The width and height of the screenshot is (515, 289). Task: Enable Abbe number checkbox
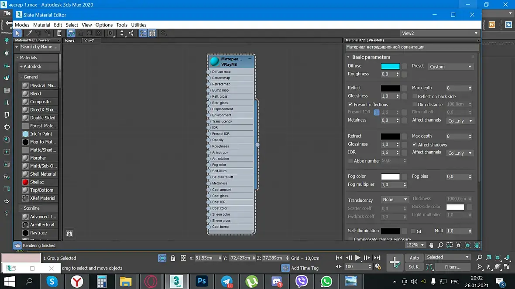350,161
